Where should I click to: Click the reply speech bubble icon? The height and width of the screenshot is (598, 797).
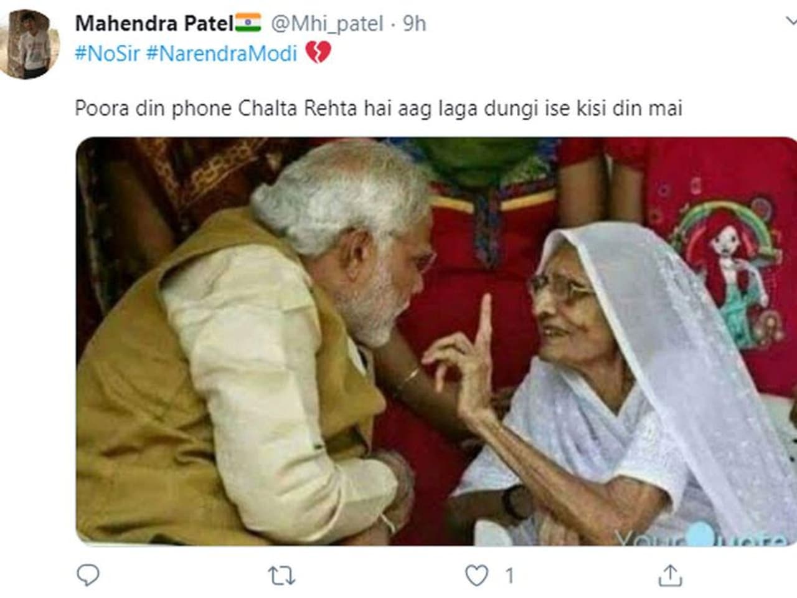(88, 575)
